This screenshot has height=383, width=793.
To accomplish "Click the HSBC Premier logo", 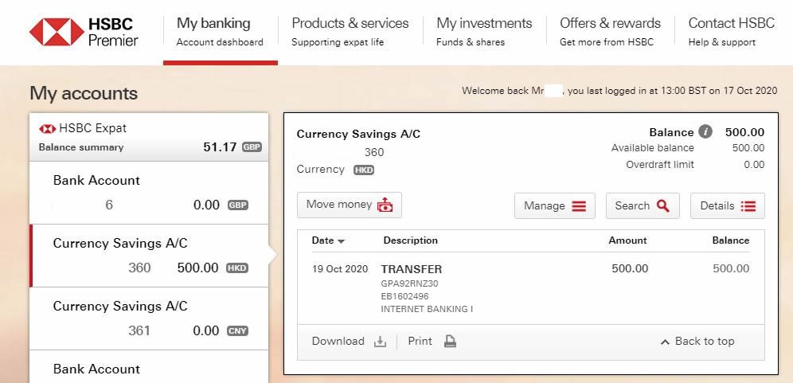I will [84, 32].
